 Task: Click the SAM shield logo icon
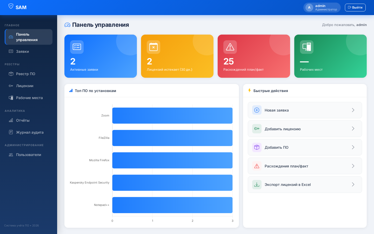point(11,6)
